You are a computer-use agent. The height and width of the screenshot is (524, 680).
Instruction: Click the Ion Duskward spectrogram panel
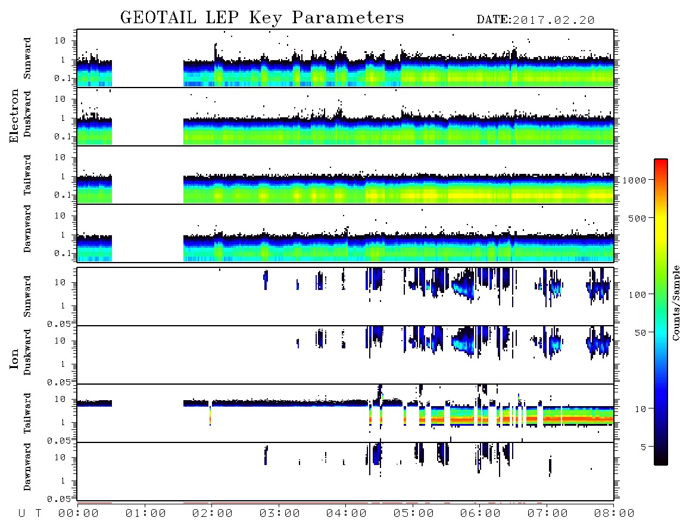pos(345,355)
